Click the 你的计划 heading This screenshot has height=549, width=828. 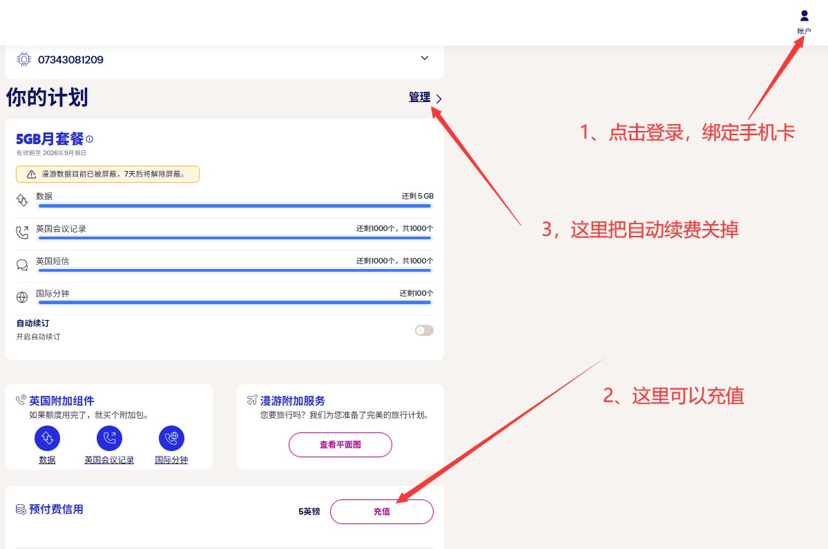(47, 97)
